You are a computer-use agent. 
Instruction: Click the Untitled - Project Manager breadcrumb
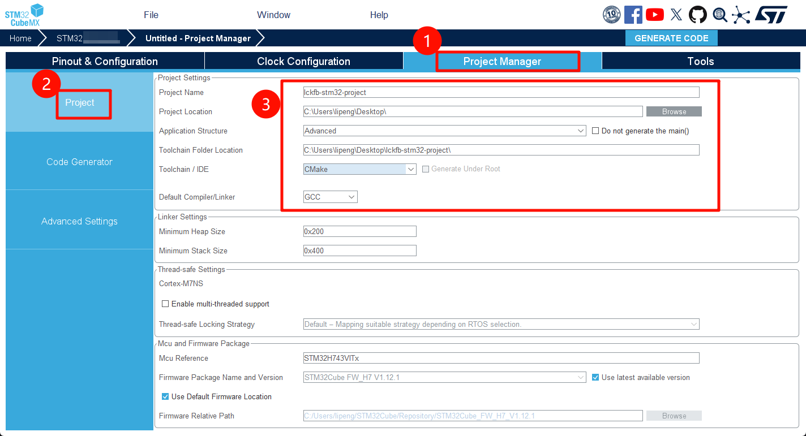[198, 38]
